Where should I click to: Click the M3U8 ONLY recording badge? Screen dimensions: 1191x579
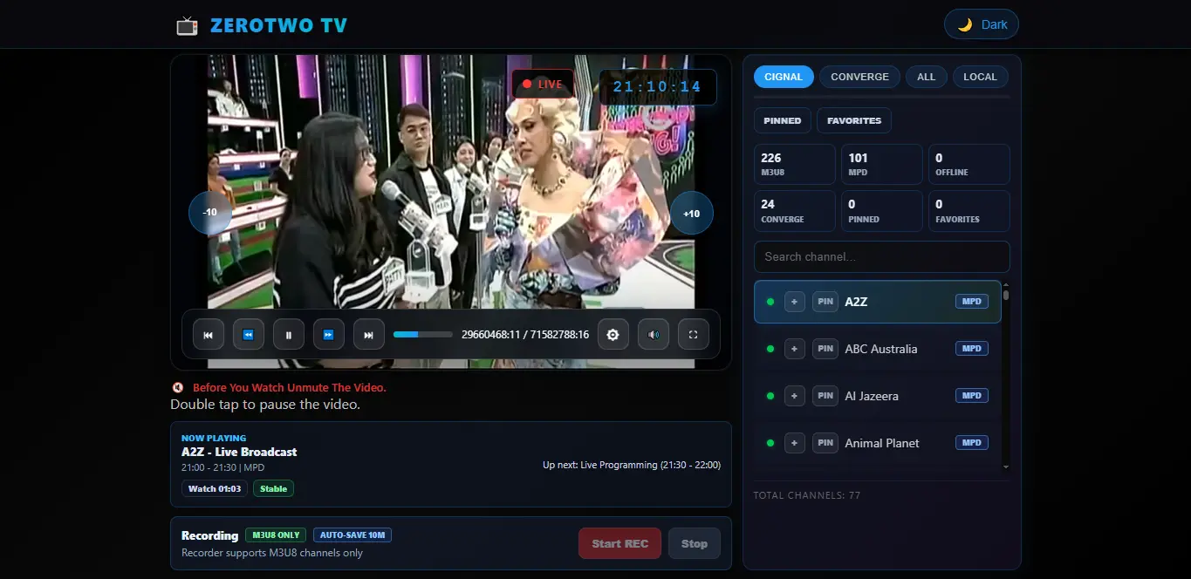click(277, 535)
